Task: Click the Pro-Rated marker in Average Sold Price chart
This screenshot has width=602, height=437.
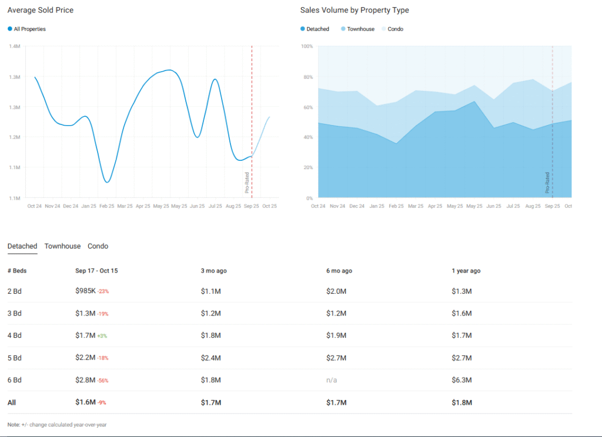Action: 248,182
